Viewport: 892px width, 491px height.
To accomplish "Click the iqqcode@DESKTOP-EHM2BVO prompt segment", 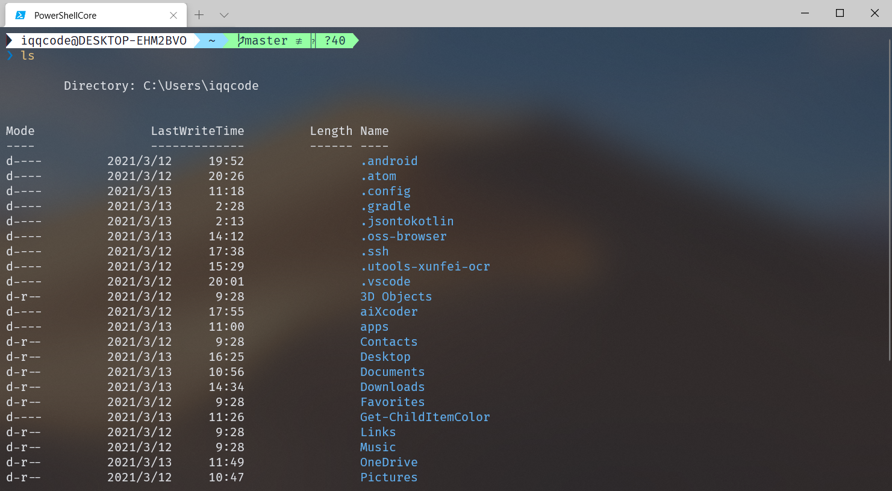I will point(104,40).
